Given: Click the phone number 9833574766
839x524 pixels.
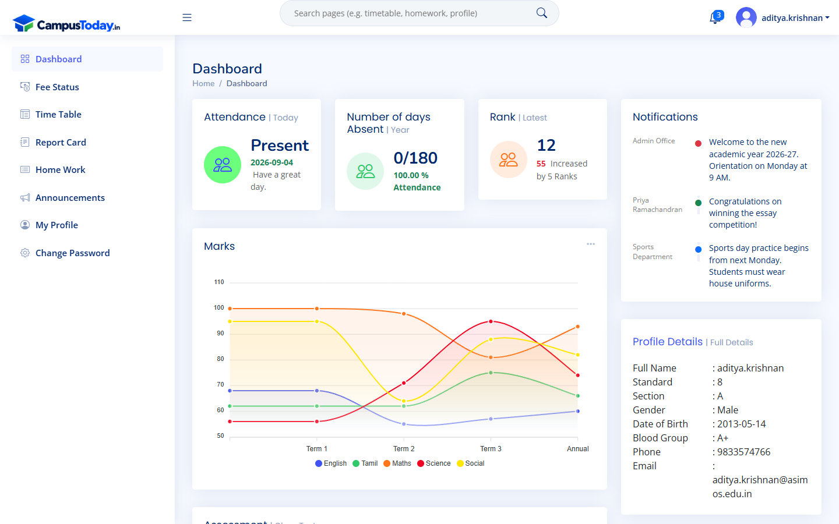Looking at the screenshot, I should click(x=743, y=452).
